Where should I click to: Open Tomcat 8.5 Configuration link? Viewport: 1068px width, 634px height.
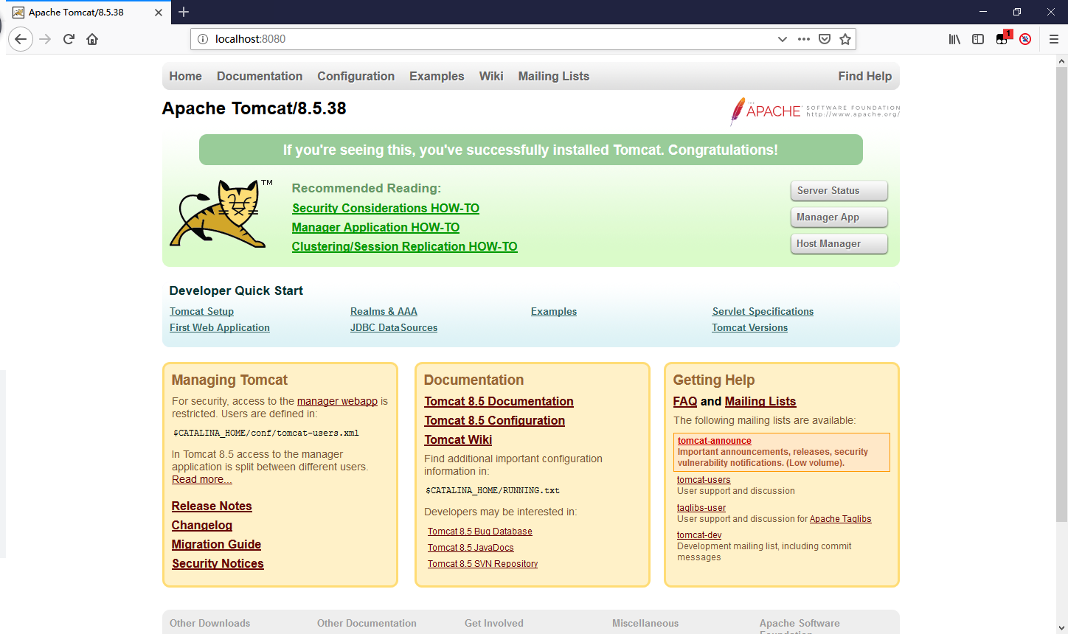click(x=494, y=420)
